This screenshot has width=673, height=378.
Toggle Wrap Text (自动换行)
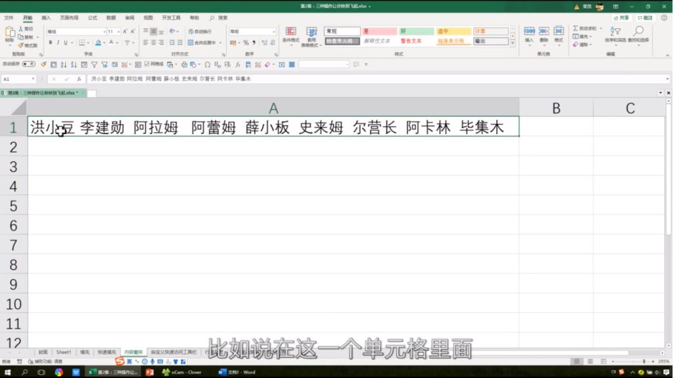coord(200,32)
